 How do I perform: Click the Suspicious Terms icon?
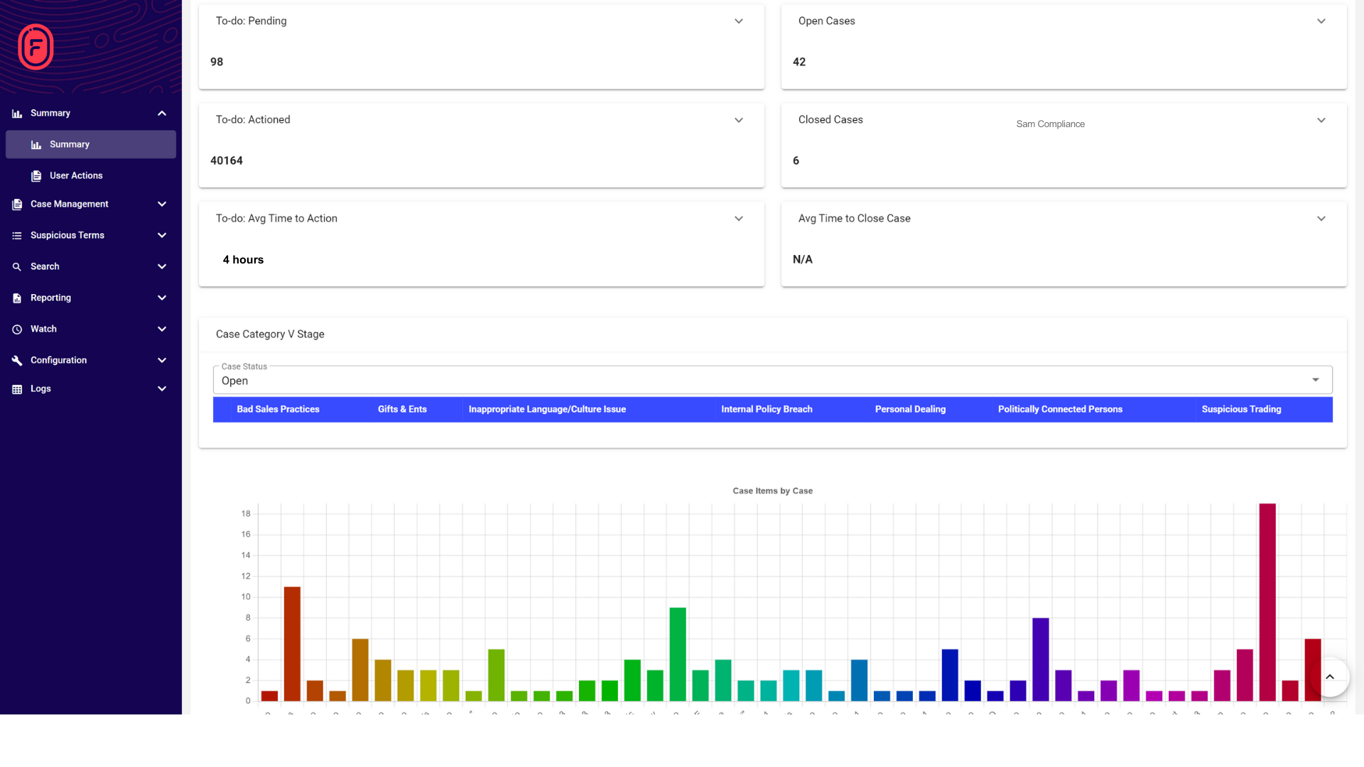click(17, 235)
